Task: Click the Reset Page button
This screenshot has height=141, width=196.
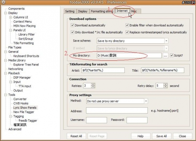Action: pyautogui.click(x=97, y=136)
